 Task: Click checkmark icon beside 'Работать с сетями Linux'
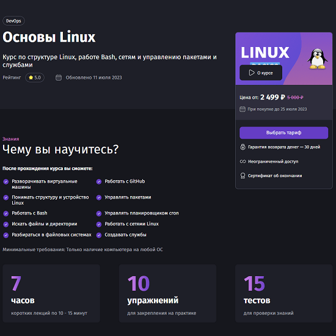coord(99,224)
